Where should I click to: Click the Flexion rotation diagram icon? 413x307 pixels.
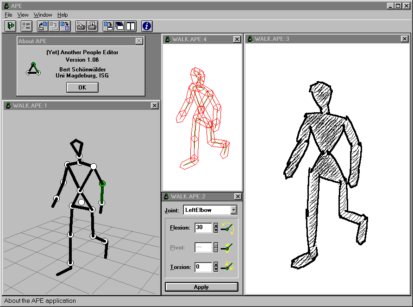coord(228,228)
